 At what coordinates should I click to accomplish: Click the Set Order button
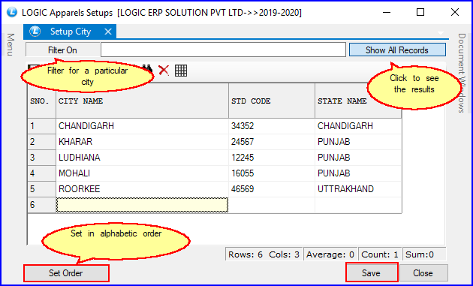click(66, 273)
